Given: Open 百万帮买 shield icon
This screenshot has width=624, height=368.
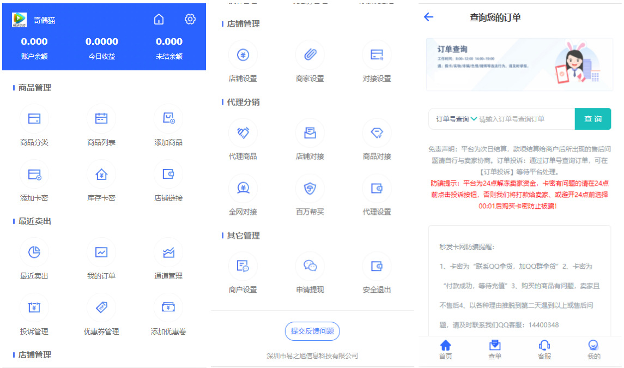Looking at the screenshot, I should (x=310, y=188).
